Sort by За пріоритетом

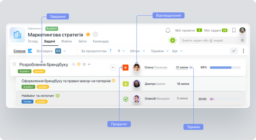point(94,51)
